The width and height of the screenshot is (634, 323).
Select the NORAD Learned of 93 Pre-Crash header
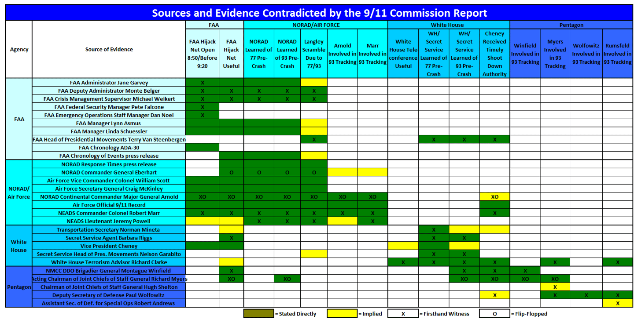click(x=287, y=54)
